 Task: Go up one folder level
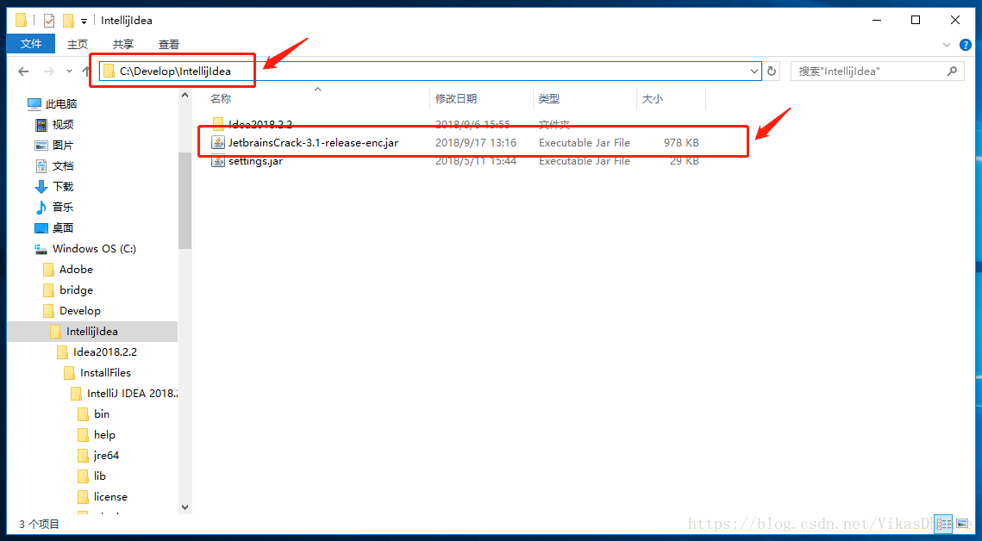click(87, 72)
